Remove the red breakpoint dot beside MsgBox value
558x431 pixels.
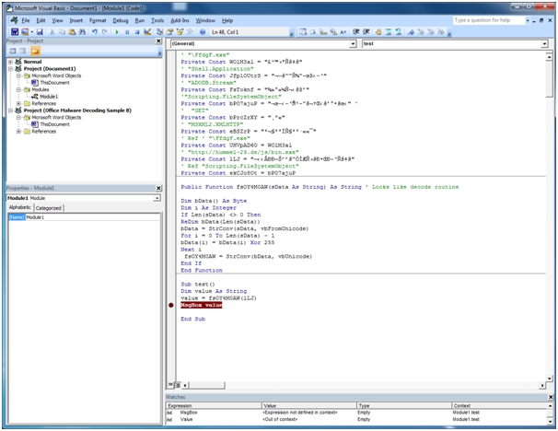171,305
